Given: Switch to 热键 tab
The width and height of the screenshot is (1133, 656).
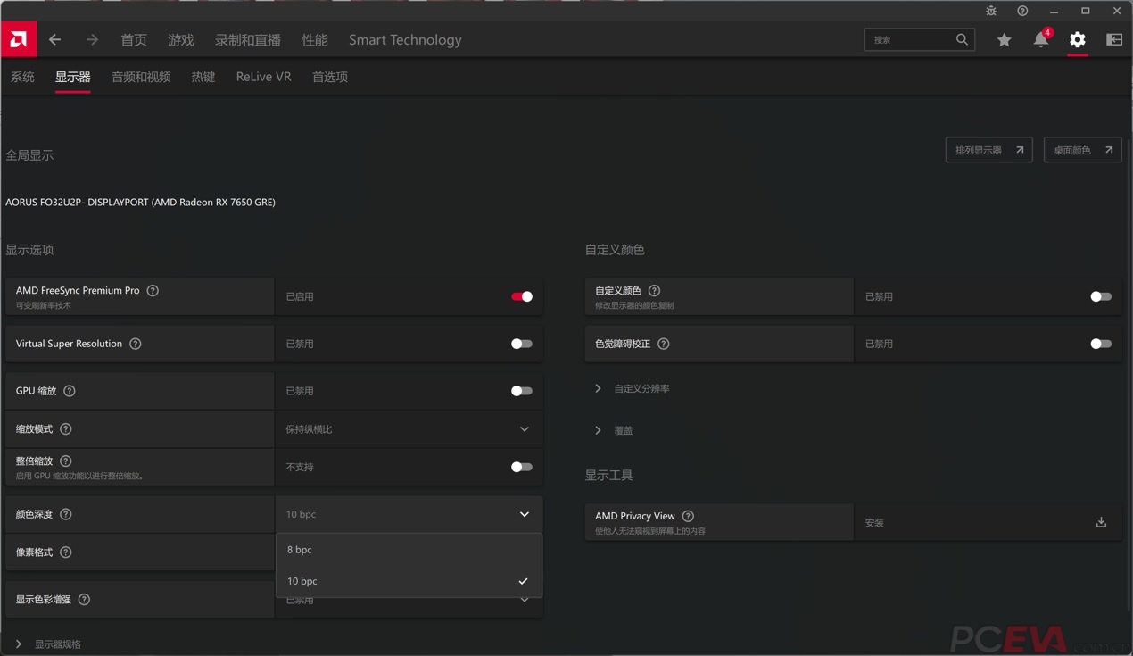Looking at the screenshot, I should click(x=203, y=77).
